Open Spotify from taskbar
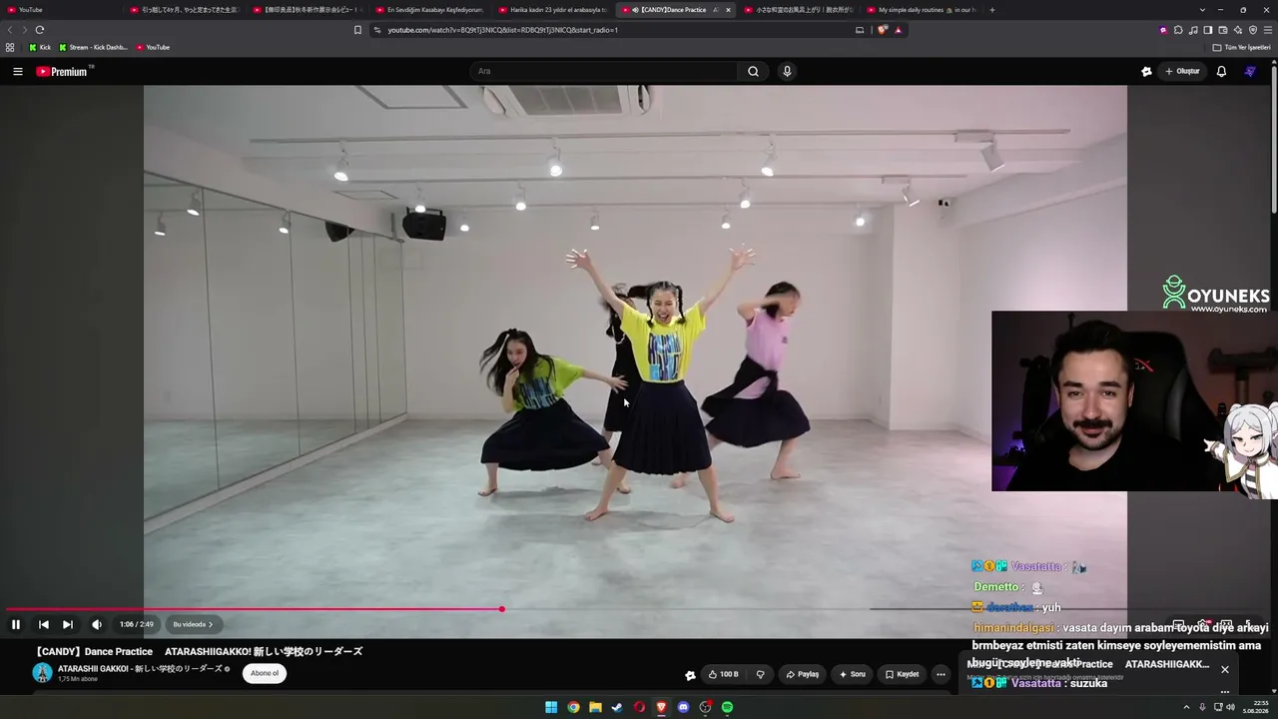Viewport: 1278px width, 719px height. (727, 707)
